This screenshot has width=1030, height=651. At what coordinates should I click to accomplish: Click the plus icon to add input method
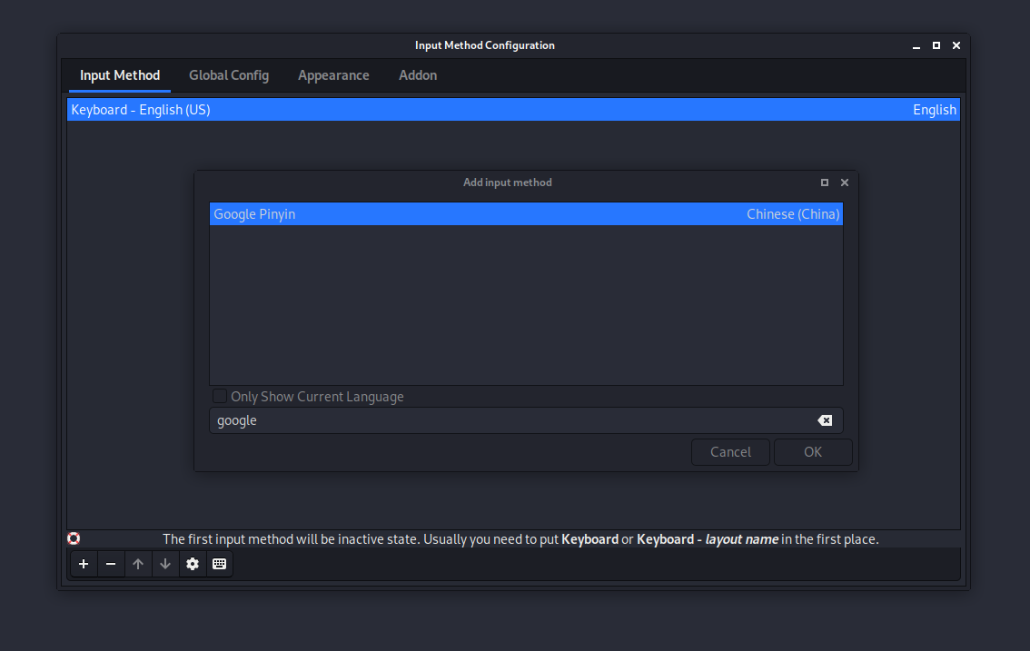[84, 564]
